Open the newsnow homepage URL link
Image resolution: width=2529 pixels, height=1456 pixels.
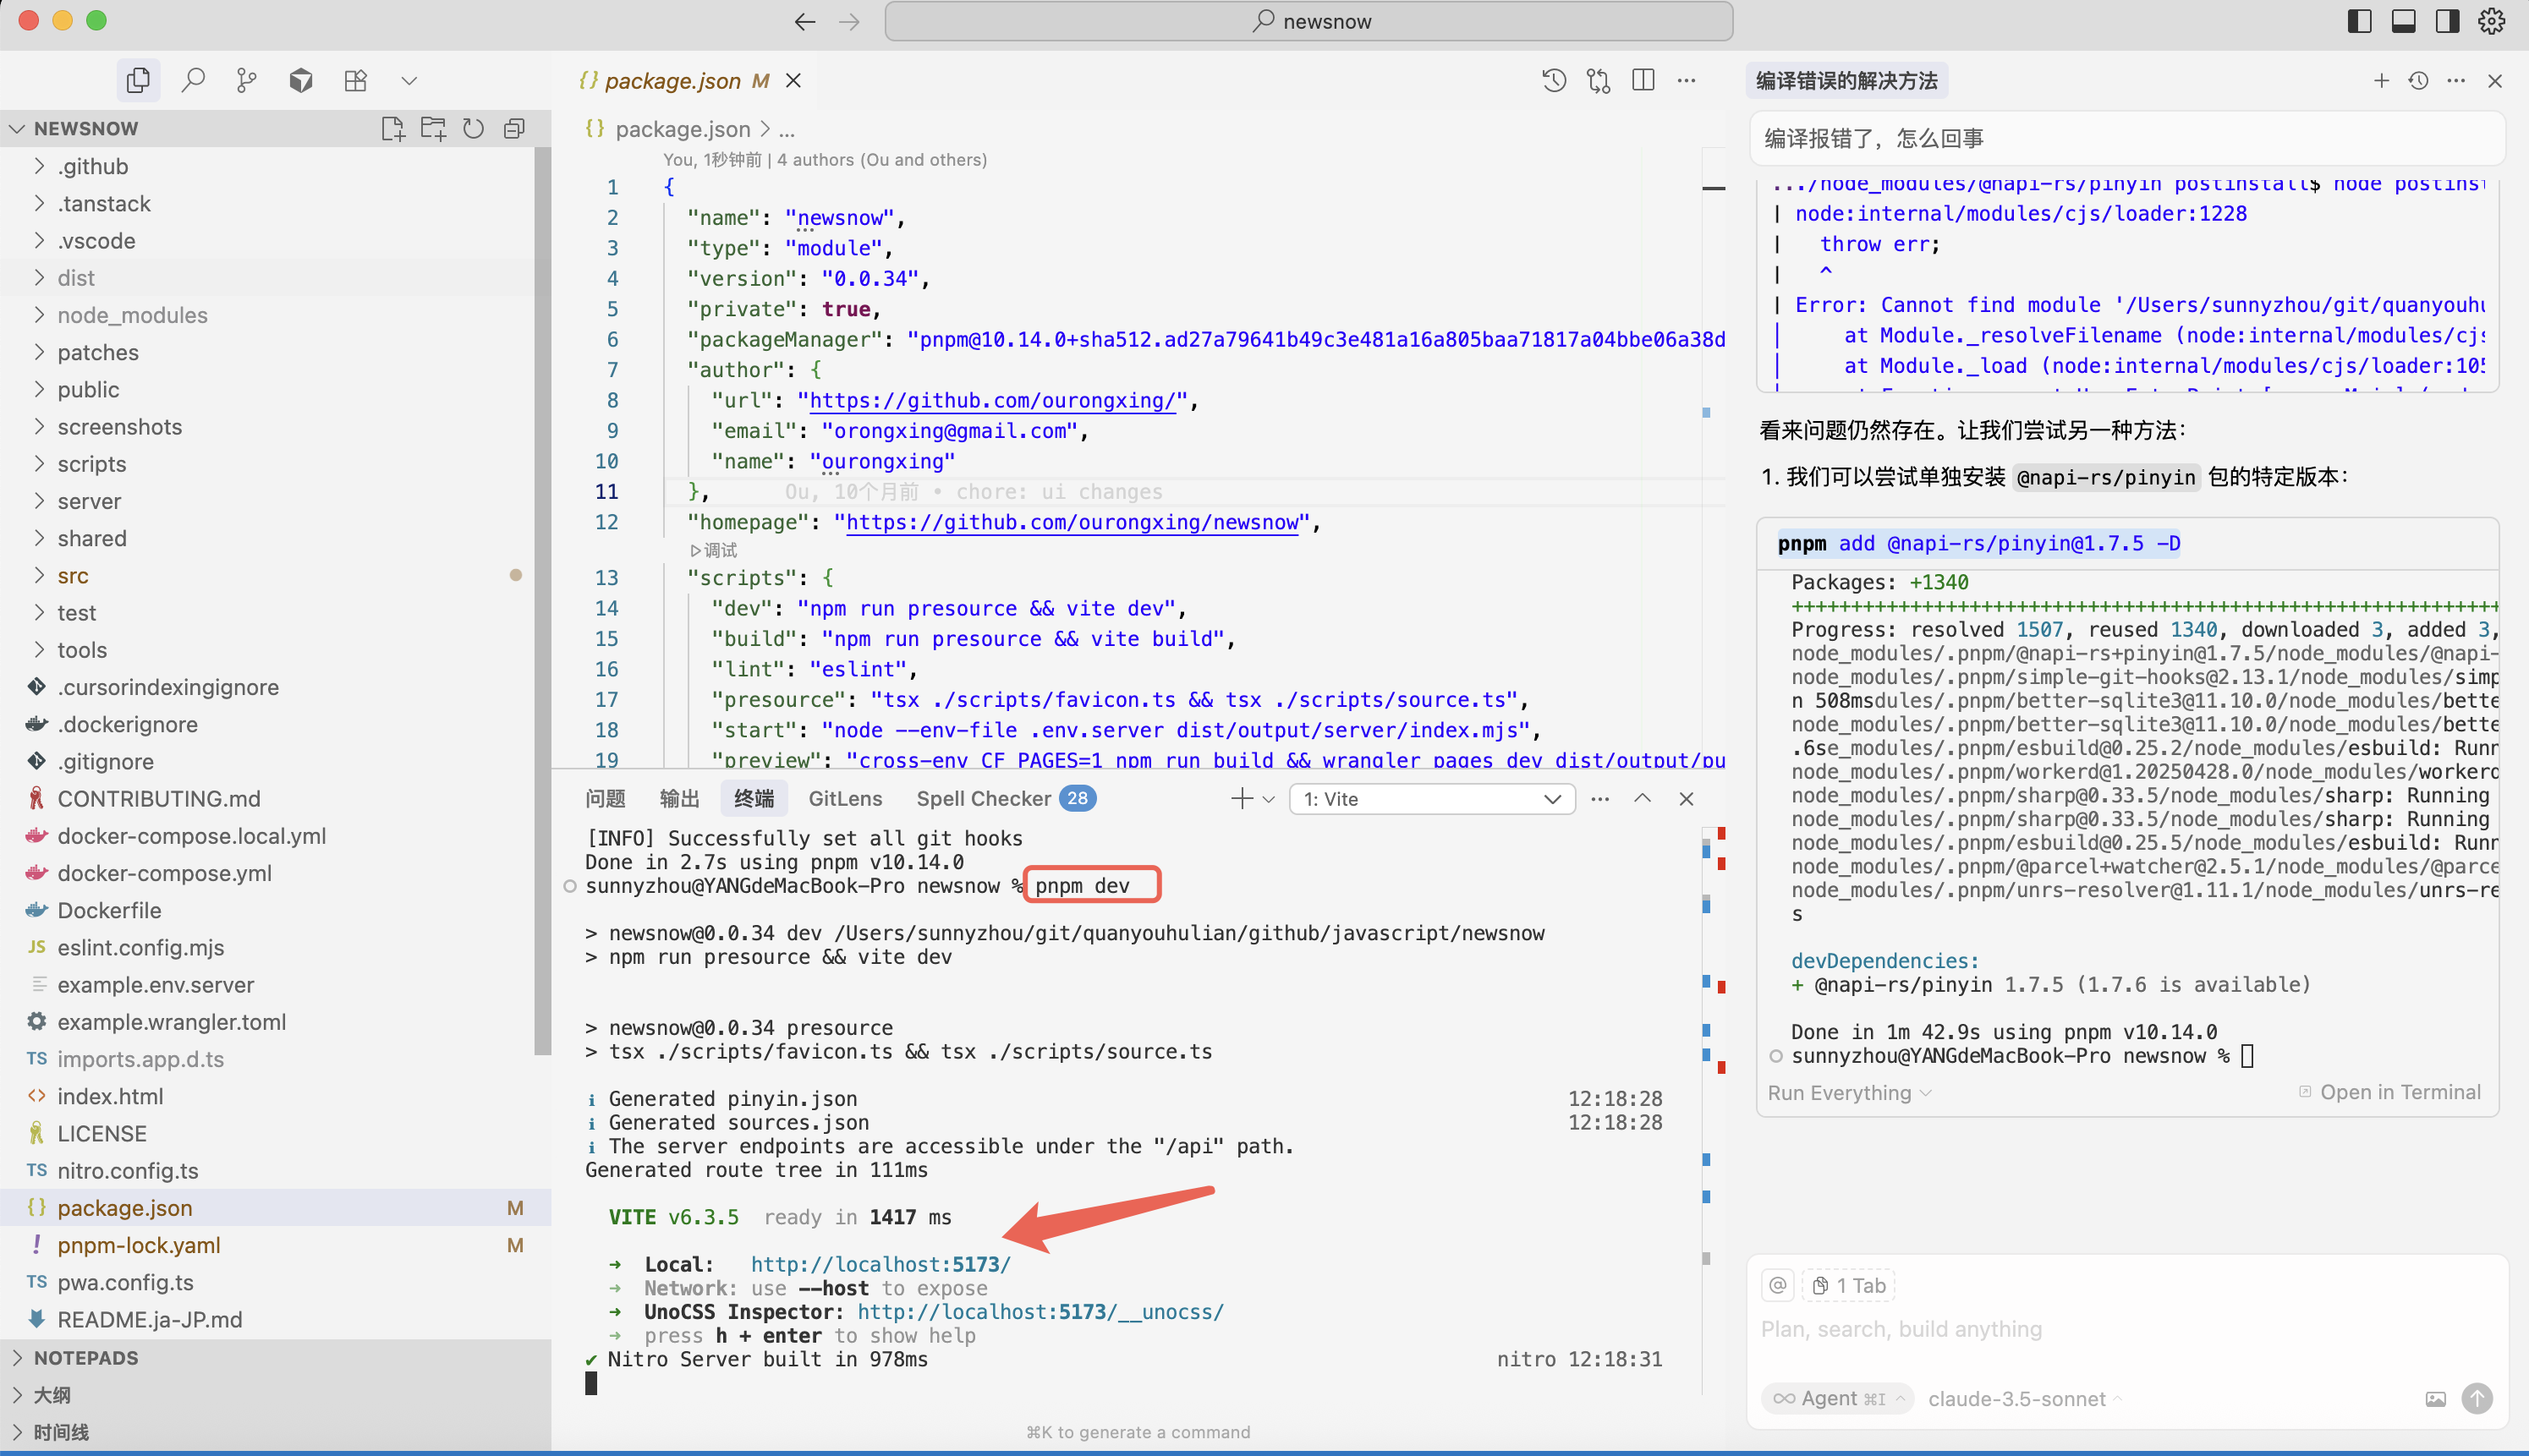(1072, 522)
